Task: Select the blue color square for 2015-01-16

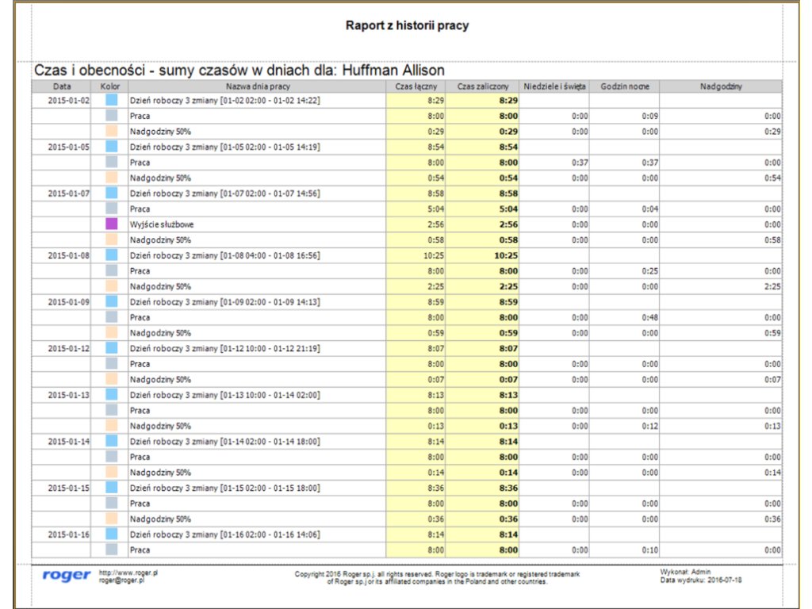Action: 112,534
